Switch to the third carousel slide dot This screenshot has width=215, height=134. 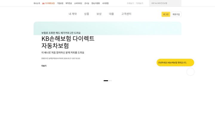pyautogui.click(x=111, y=81)
